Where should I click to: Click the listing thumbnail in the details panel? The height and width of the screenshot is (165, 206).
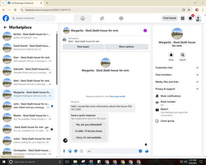click(x=177, y=34)
